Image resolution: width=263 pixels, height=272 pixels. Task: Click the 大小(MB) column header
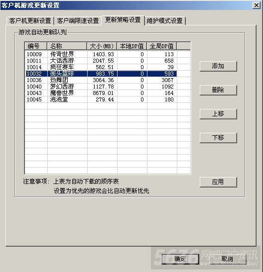pyautogui.click(x=102, y=46)
